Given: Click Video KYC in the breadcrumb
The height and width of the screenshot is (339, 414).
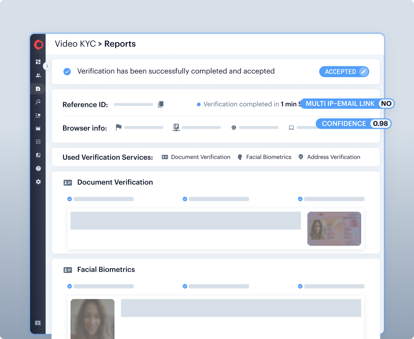Looking at the screenshot, I should (x=75, y=44).
